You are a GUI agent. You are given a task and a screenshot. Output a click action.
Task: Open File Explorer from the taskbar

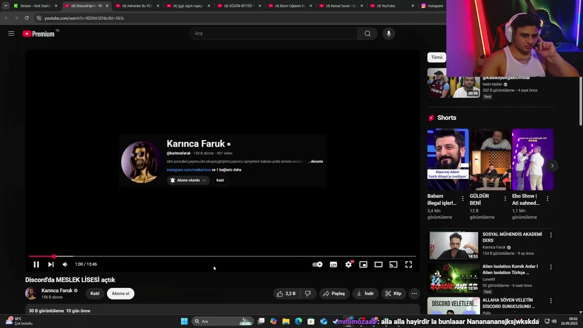[286, 321]
